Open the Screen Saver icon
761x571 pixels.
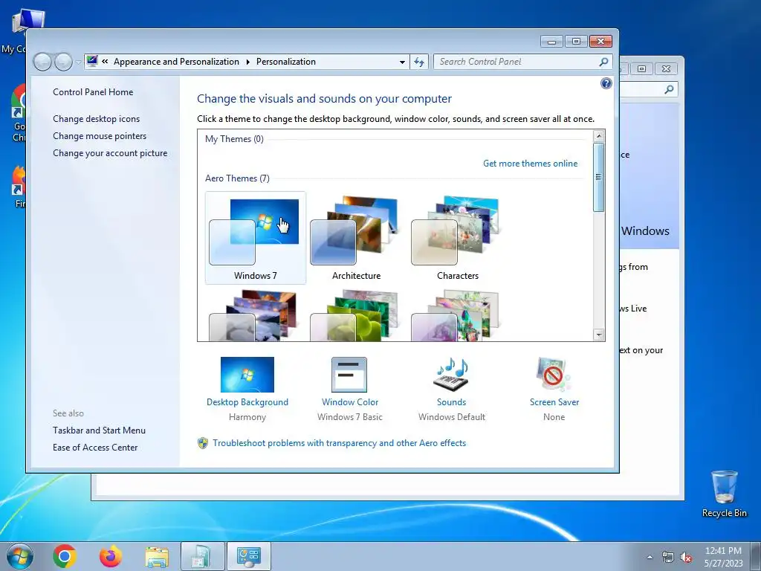(554, 375)
